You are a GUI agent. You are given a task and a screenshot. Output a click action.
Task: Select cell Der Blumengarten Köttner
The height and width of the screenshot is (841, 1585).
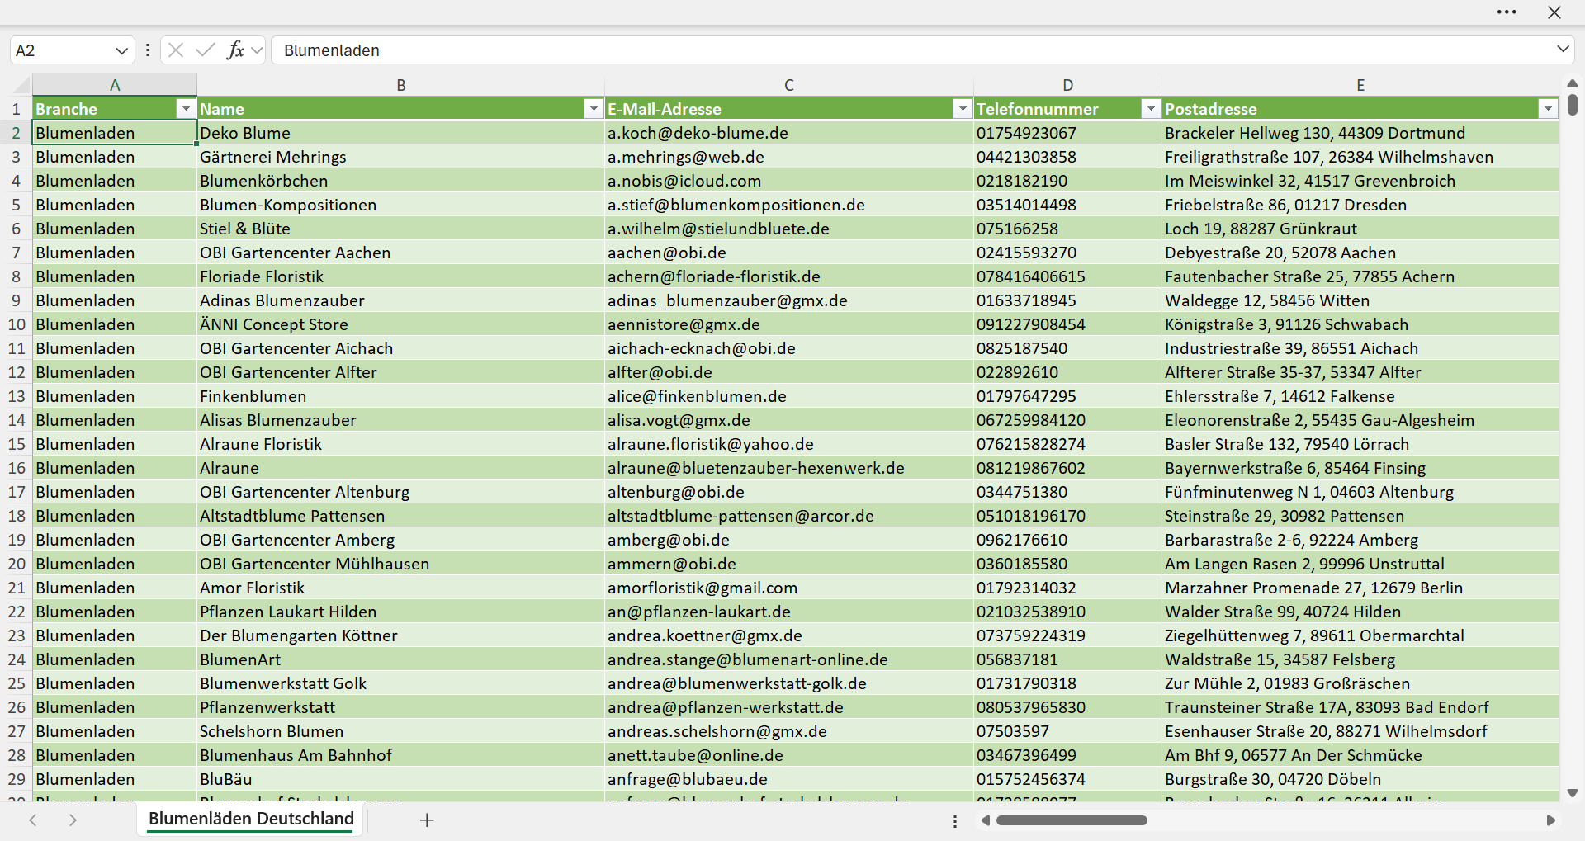coord(400,635)
